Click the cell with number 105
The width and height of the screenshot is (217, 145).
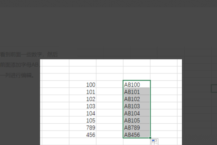[82, 120]
